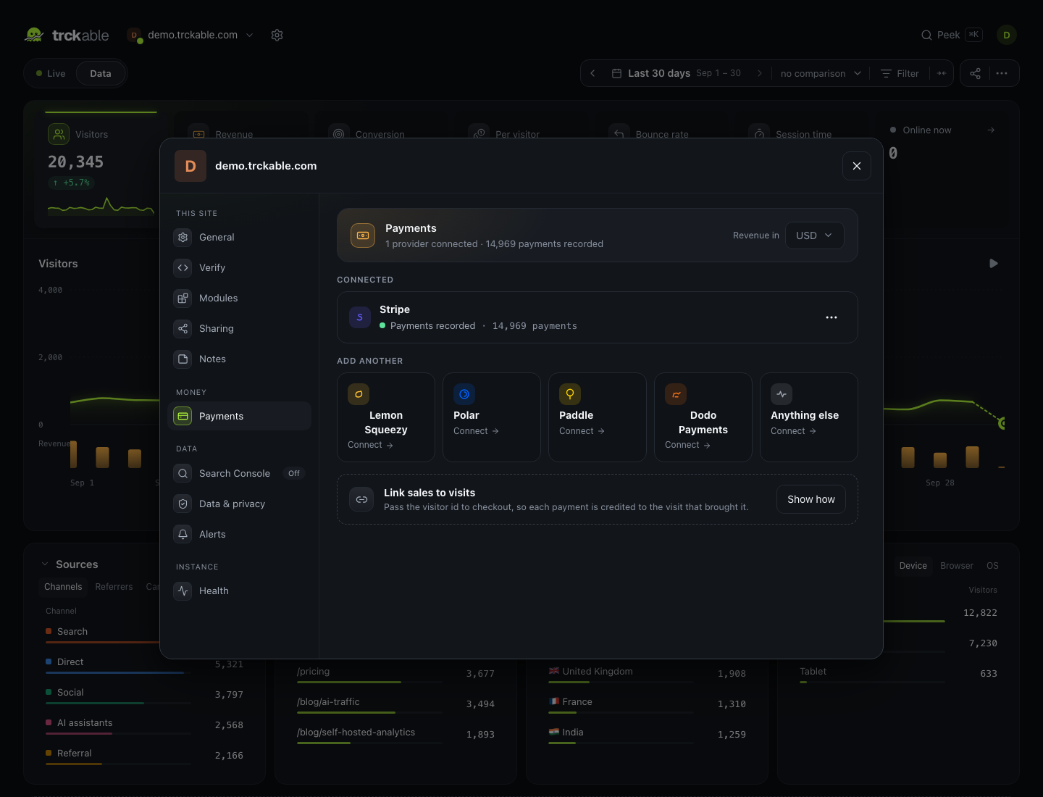Open the more options ellipsis in top toolbar
The height and width of the screenshot is (797, 1043).
tap(1002, 73)
